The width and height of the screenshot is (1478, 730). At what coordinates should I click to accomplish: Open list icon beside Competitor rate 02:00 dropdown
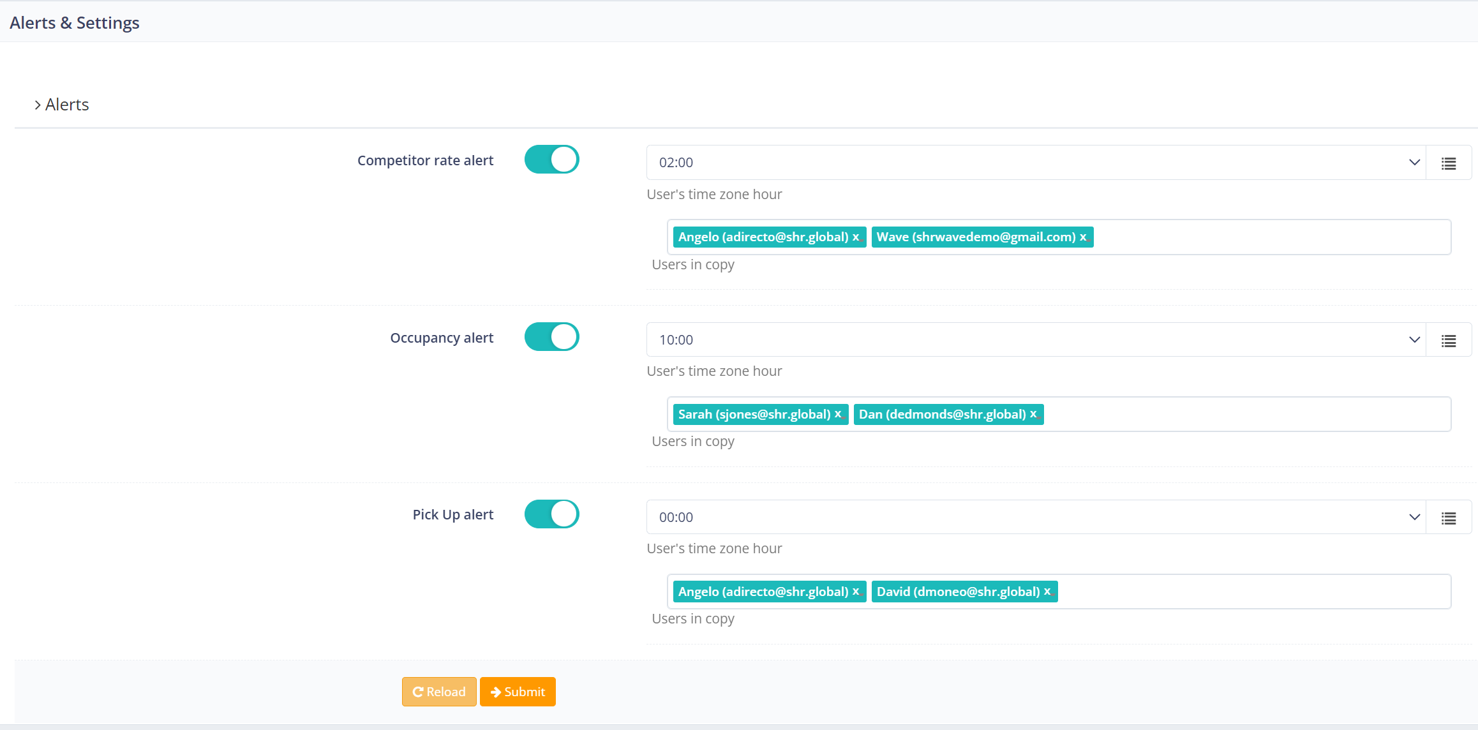[1449, 163]
